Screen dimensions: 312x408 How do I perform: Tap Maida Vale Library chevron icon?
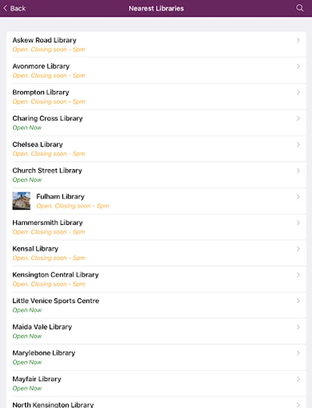(x=298, y=327)
